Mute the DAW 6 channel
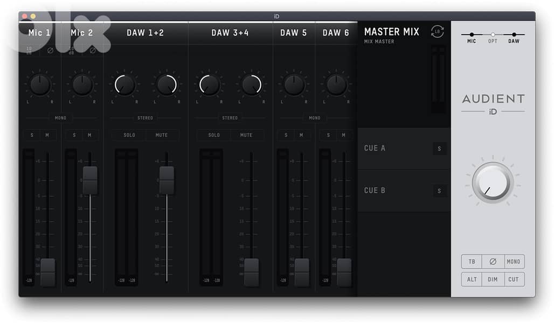Viewport: 554px width, 323px height. [x=343, y=135]
